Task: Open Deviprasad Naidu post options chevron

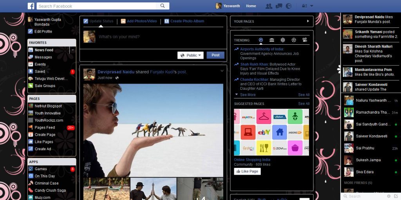Action: coord(222,71)
